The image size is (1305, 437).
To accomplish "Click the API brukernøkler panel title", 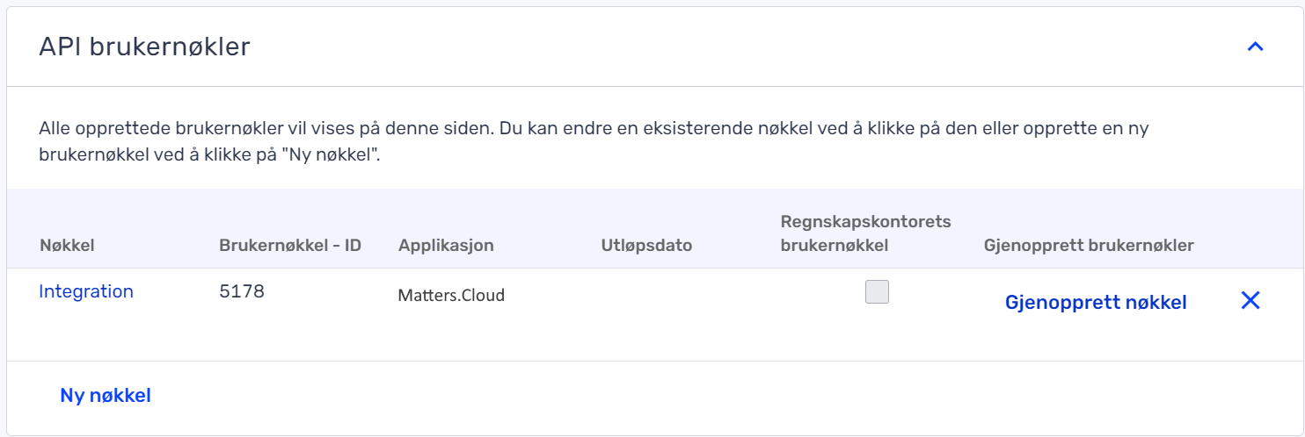I will pos(145,47).
